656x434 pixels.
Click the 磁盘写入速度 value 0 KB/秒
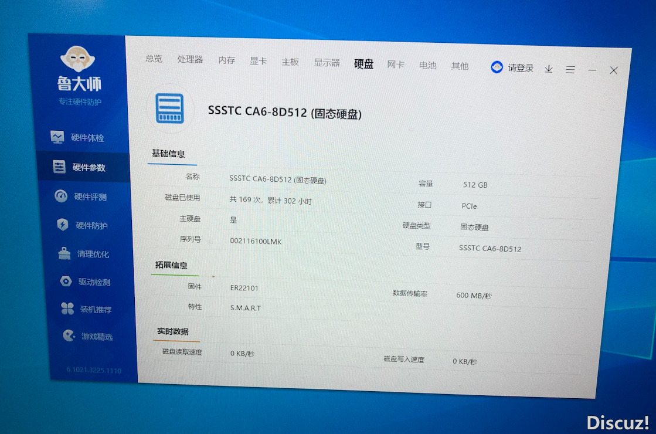click(x=465, y=361)
